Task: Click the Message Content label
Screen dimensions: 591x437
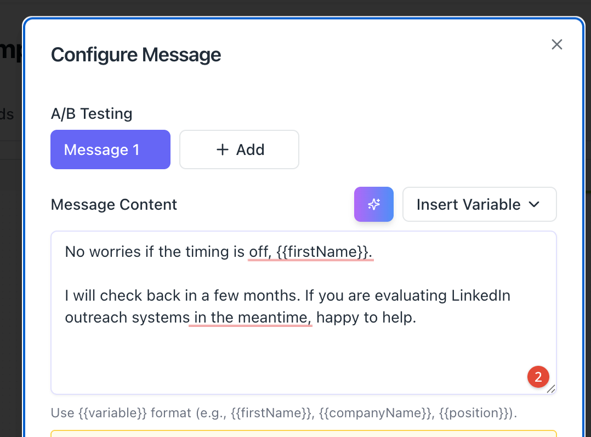Action: click(x=114, y=205)
